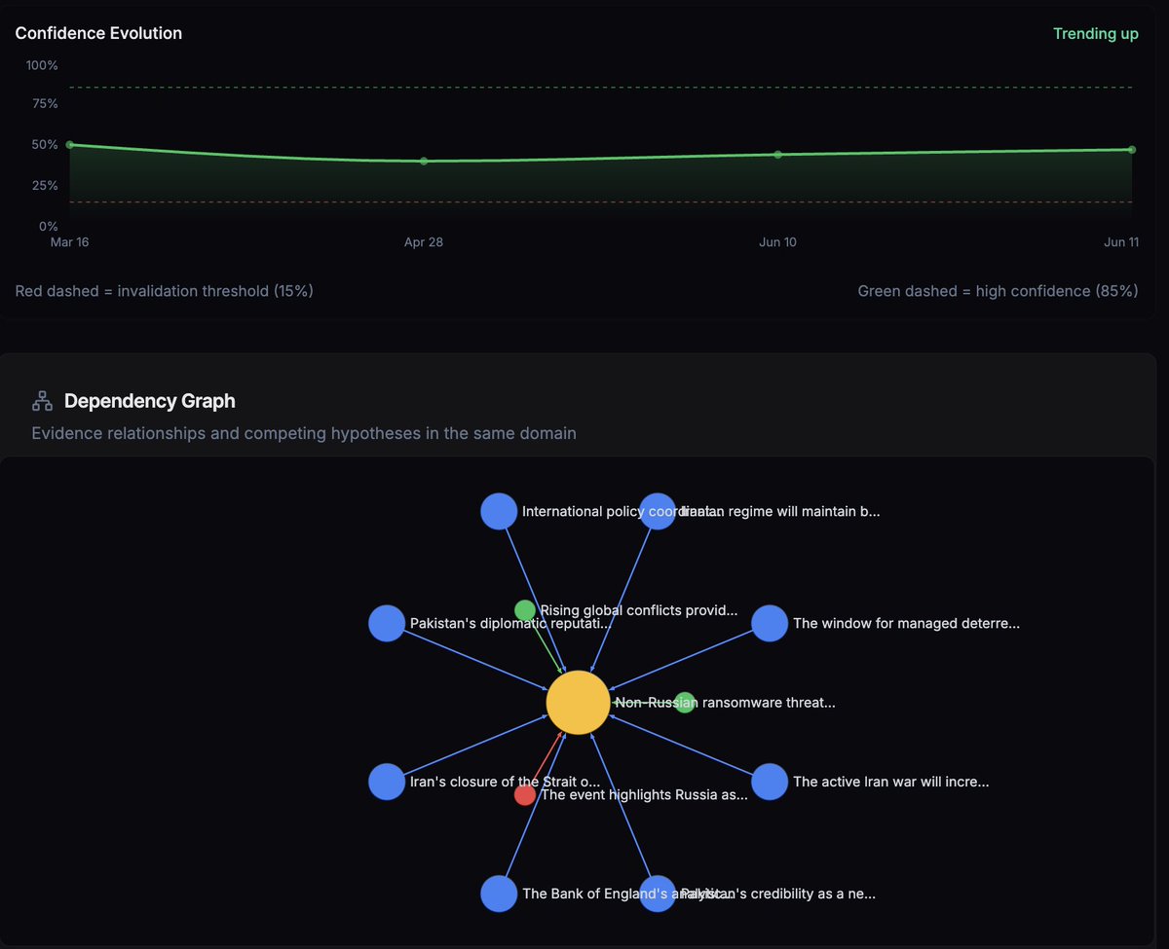Select the green node Rising global conflicts
Screen dimensions: 1169x949
click(525, 610)
